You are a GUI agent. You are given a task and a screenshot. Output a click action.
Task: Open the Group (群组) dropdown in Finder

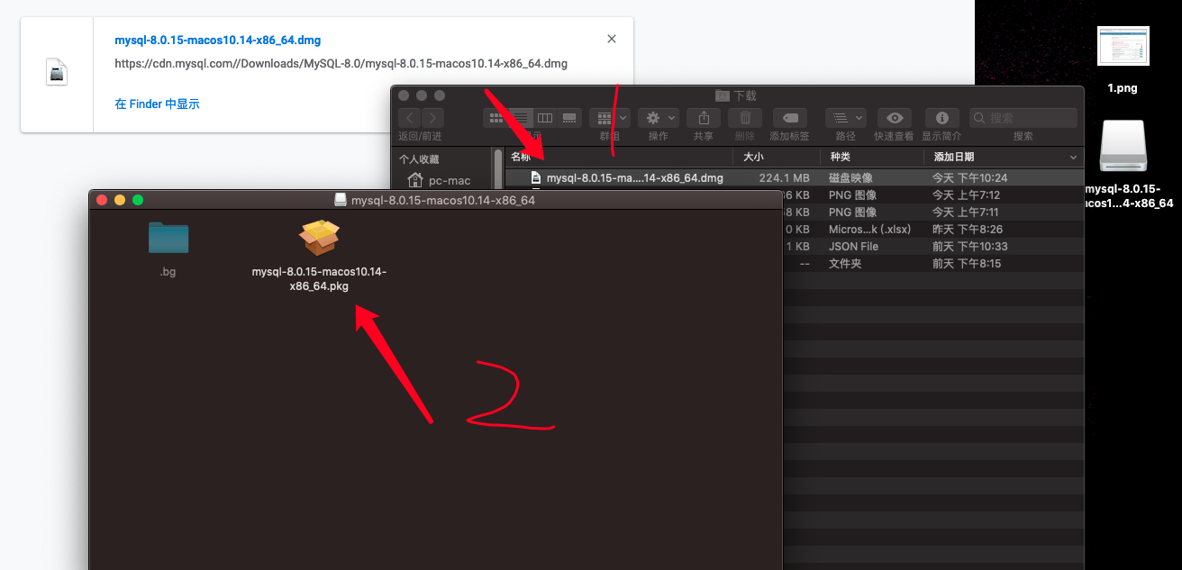tap(610, 118)
